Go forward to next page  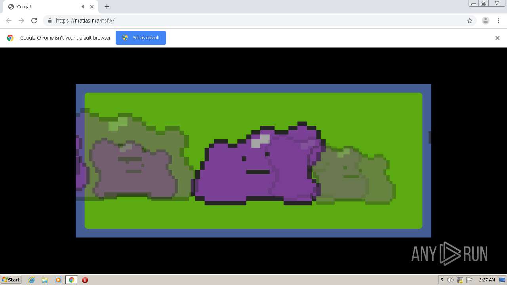(x=21, y=21)
